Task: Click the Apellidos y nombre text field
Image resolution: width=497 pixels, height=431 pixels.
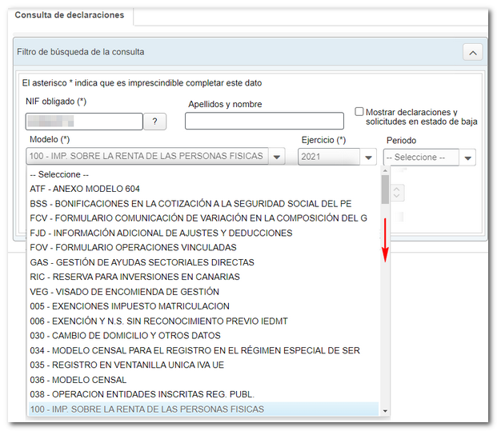Action: pos(264,122)
